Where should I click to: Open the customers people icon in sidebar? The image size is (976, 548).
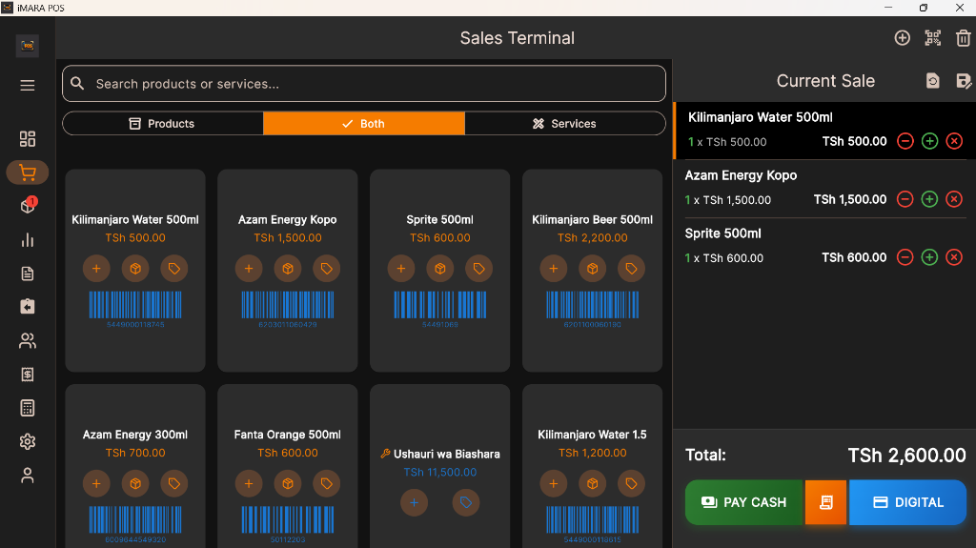(28, 340)
